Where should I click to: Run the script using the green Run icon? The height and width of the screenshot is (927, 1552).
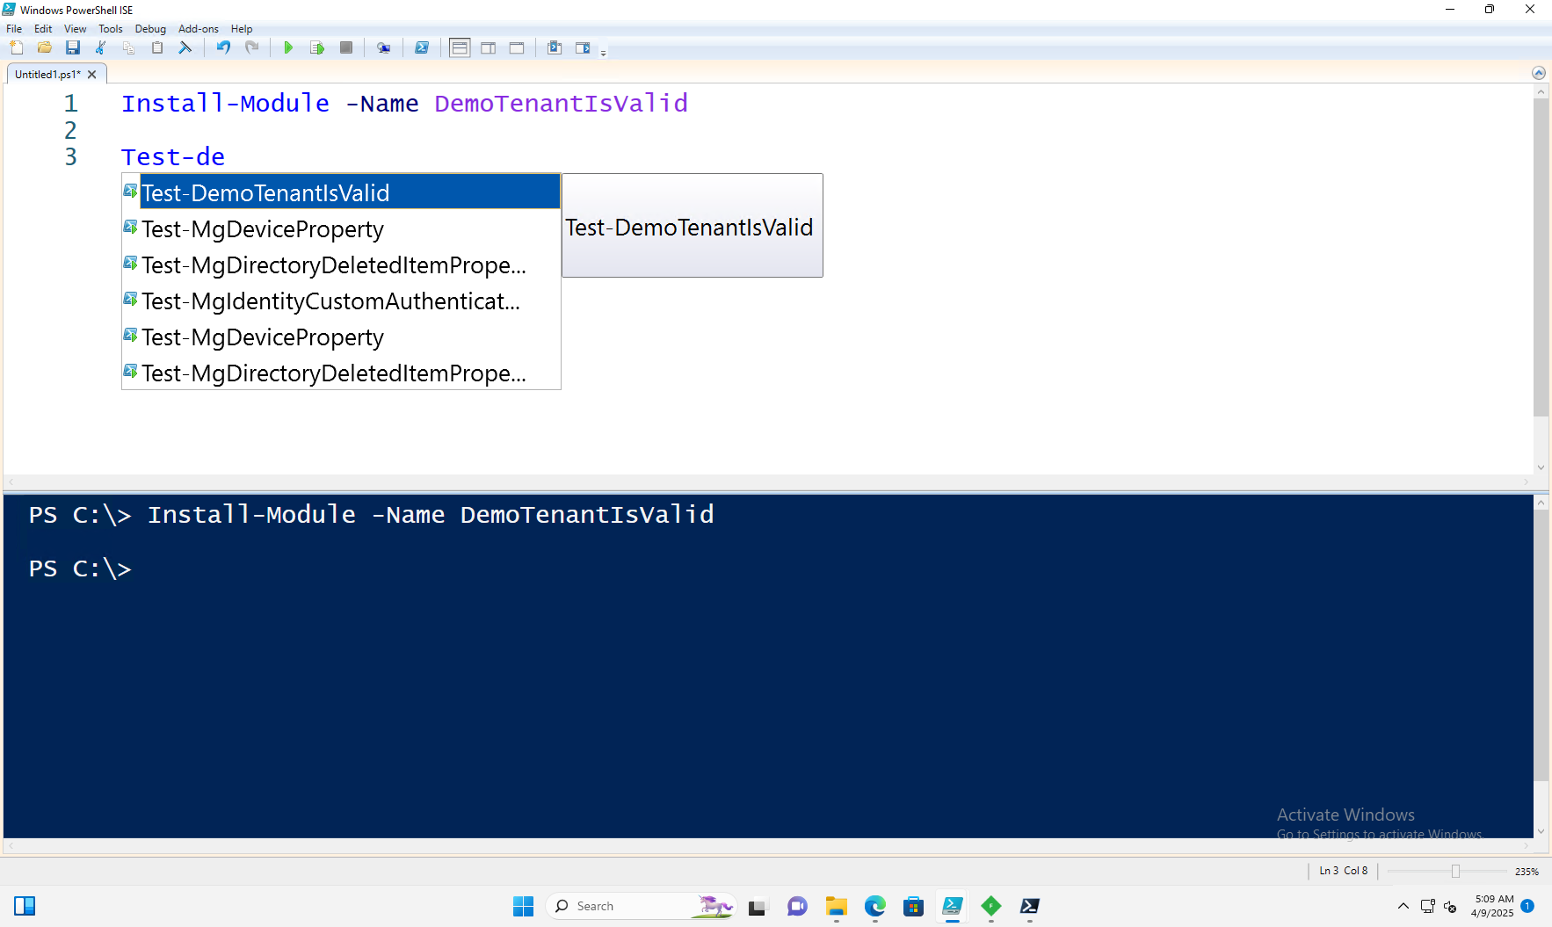(288, 47)
